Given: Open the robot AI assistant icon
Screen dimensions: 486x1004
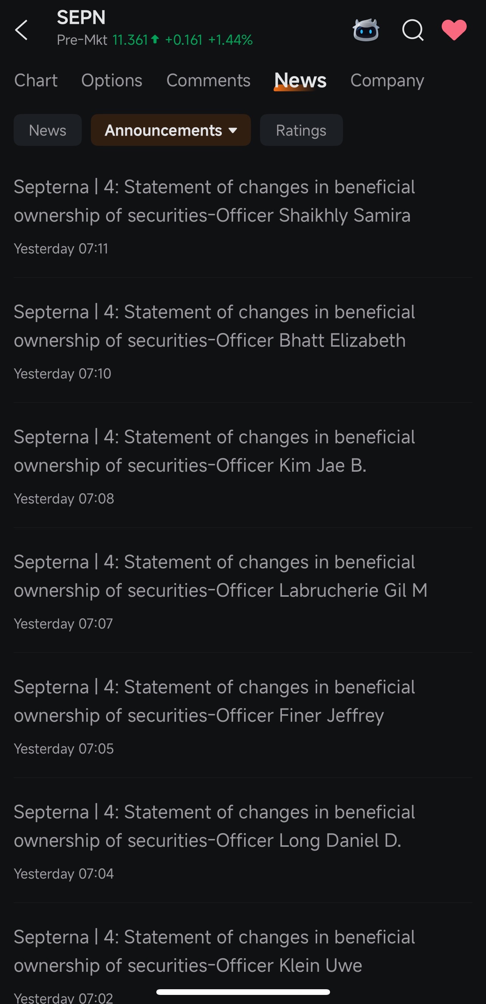Looking at the screenshot, I should coord(366,30).
